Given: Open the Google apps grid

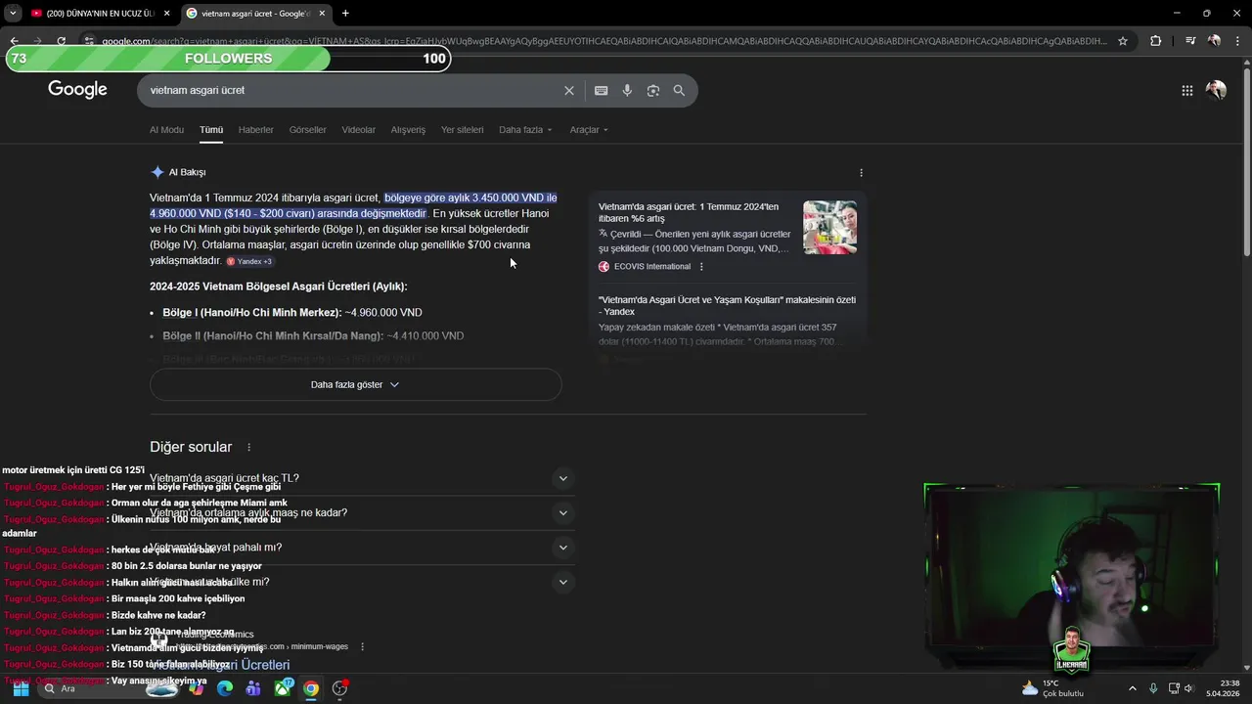Looking at the screenshot, I should point(1186,90).
